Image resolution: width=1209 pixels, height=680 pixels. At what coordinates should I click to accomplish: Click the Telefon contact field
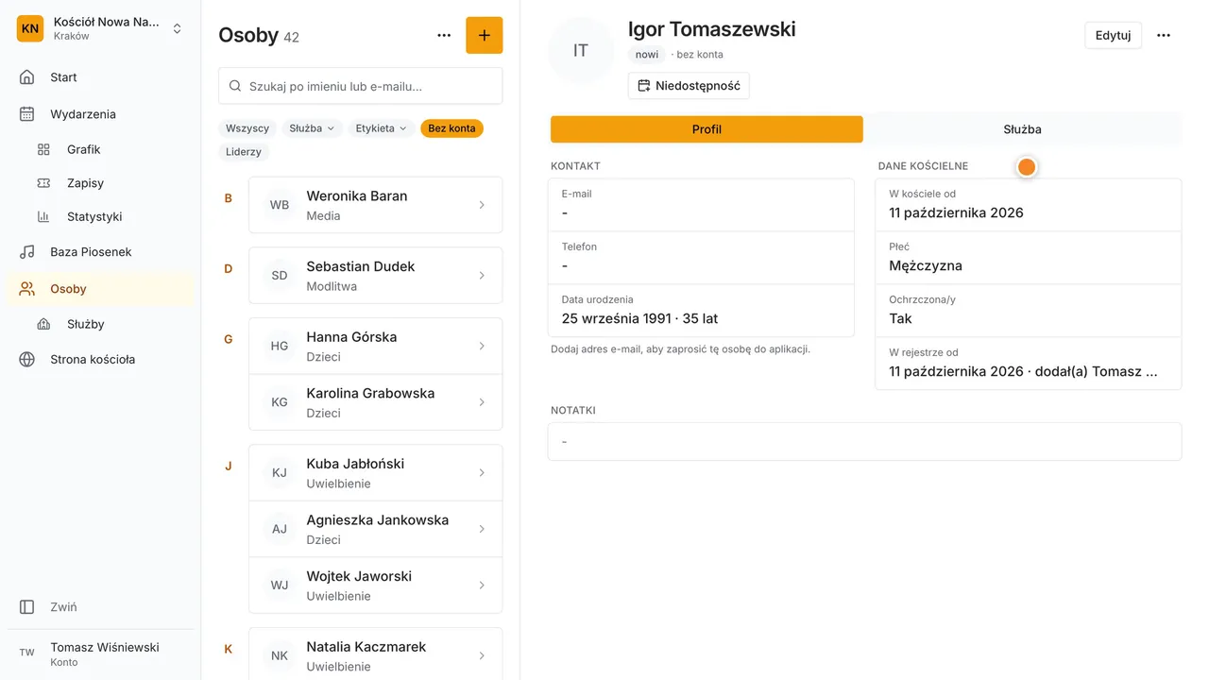click(x=701, y=258)
